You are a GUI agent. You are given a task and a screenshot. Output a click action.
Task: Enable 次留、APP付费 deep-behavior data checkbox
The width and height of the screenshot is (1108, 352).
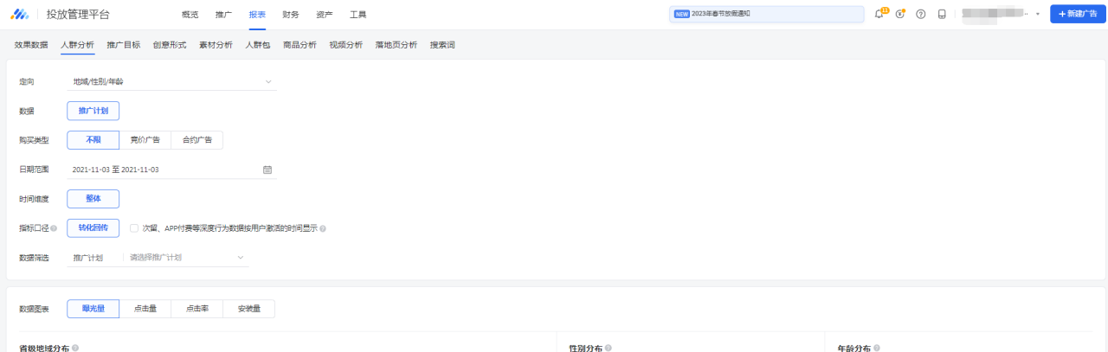[x=134, y=228]
